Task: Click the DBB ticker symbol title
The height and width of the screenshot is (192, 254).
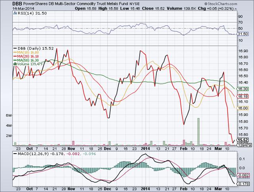Action: pos(18,4)
